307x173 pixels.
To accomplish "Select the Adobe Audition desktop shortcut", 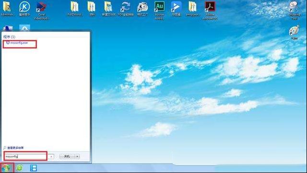I will point(159,10).
